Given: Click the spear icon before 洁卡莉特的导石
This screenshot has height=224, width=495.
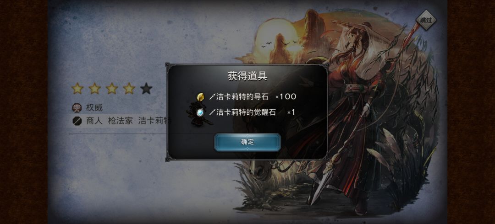Looking at the screenshot, I should pos(211,97).
